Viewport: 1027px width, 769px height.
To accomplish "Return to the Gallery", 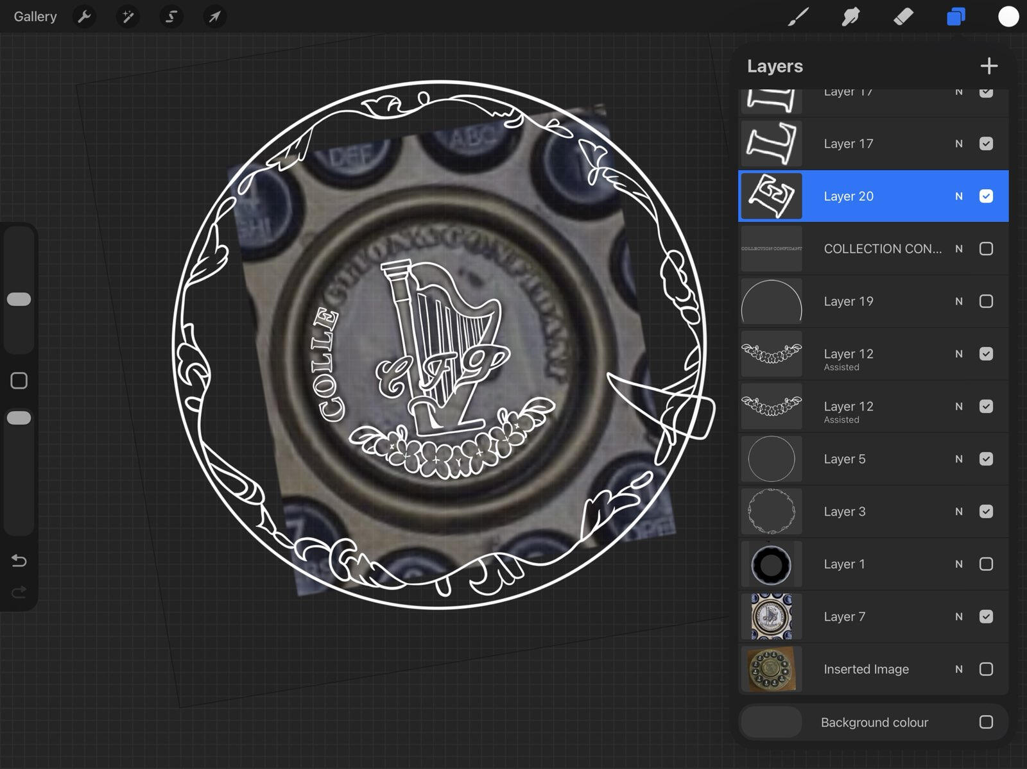I will pyautogui.click(x=35, y=17).
